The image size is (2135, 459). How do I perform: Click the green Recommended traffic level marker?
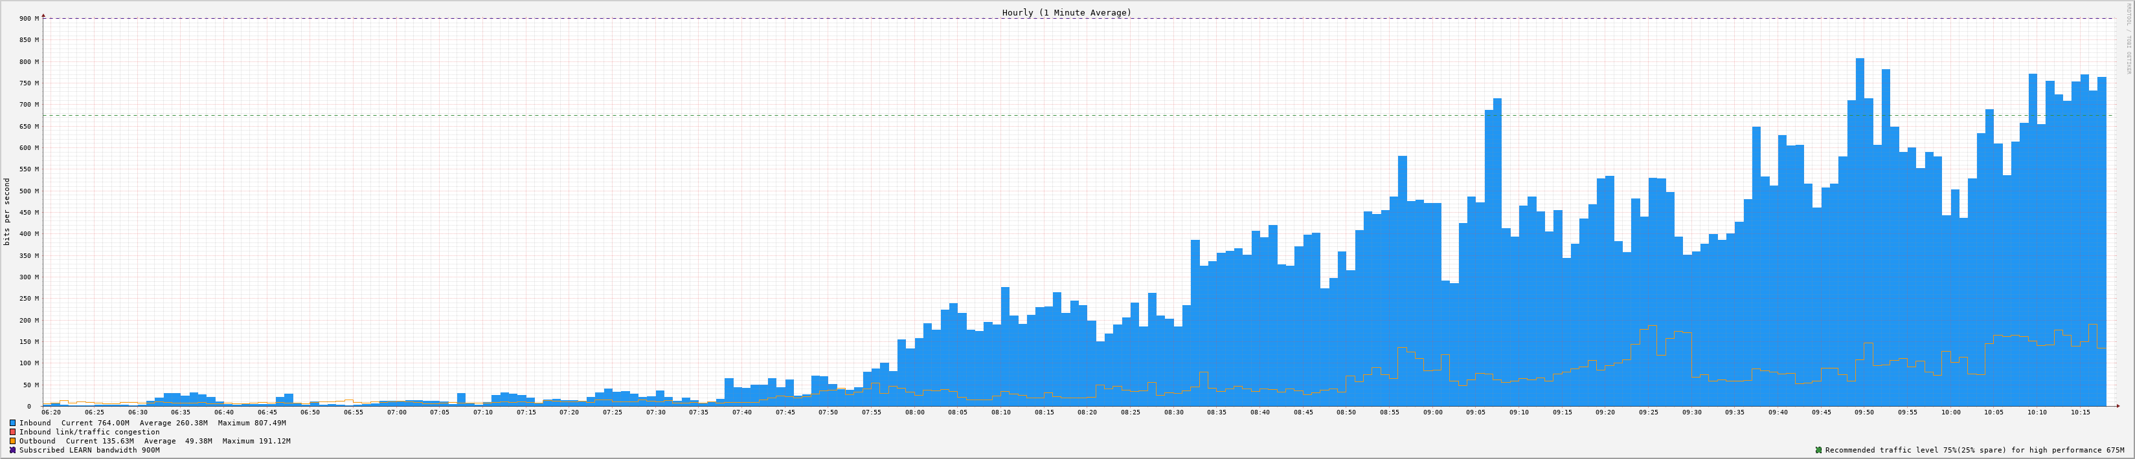coord(1818,450)
